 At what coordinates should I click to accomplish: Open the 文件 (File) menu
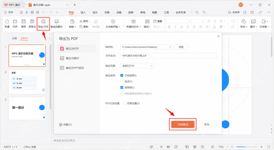pyautogui.click(x=9, y=12)
